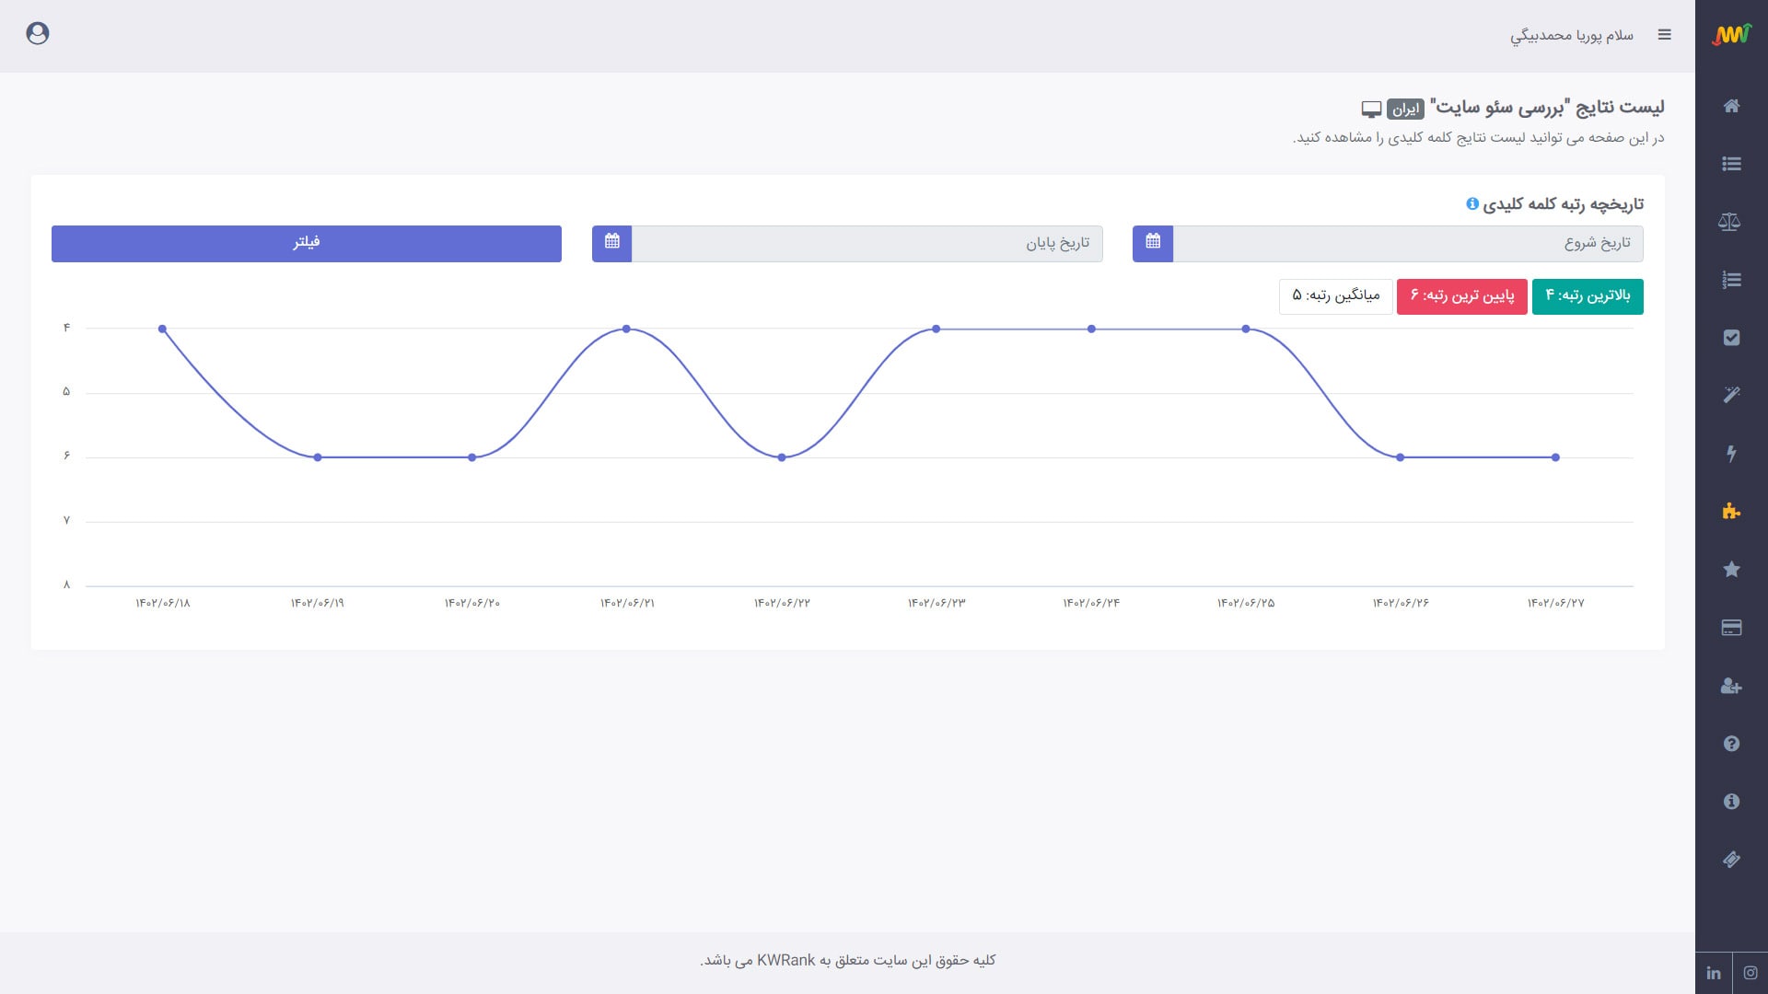Open the question mark help icon
This screenshot has width=1768, height=994.
(1731, 744)
